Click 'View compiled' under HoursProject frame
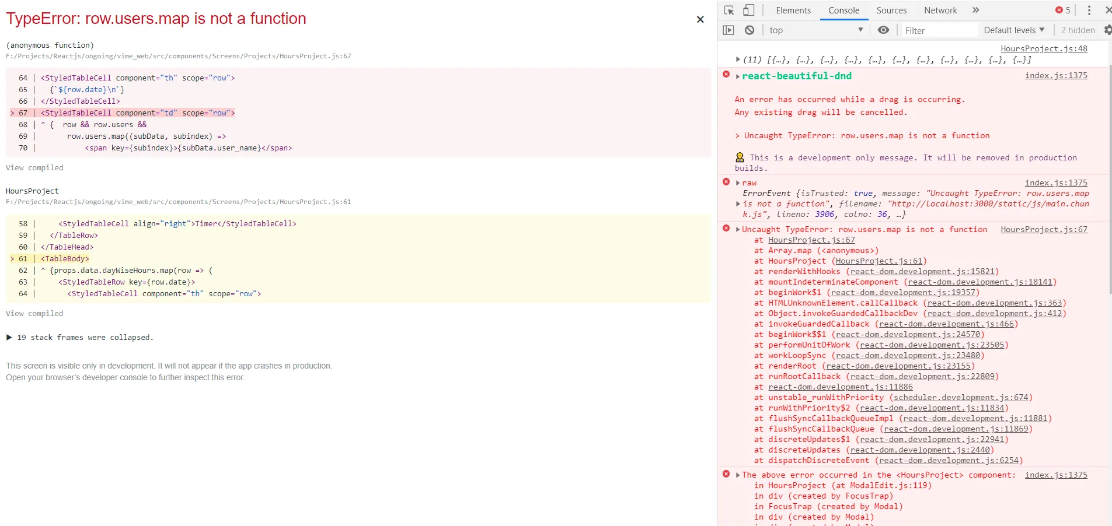The width and height of the screenshot is (1112, 526). (x=34, y=313)
